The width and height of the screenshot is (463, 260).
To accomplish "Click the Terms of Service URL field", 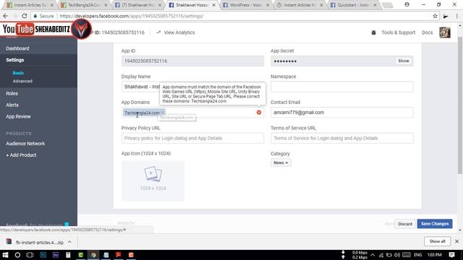I will point(342,138).
